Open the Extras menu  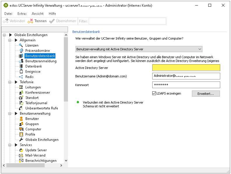[22, 14]
